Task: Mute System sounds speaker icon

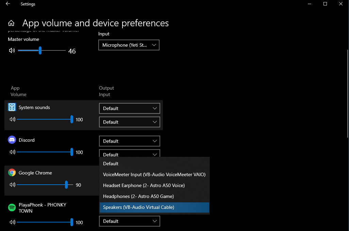Action: (13, 120)
